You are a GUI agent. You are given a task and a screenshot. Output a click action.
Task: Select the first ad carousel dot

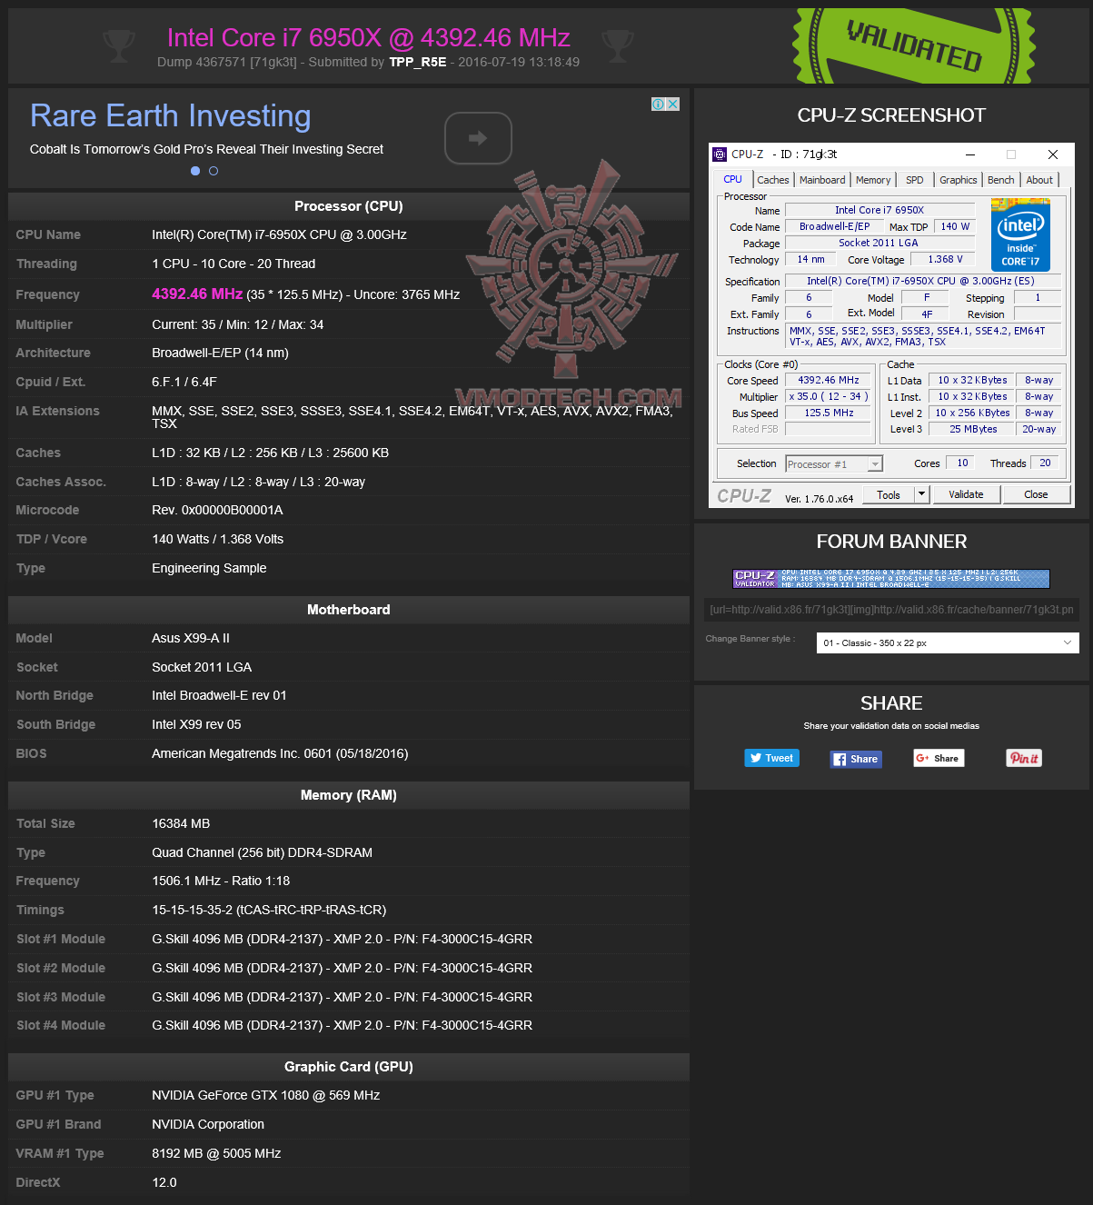pyautogui.click(x=195, y=171)
